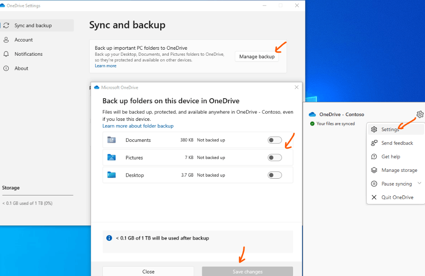
Task: Open Learn more about folder backup link
Action: click(138, 126)
